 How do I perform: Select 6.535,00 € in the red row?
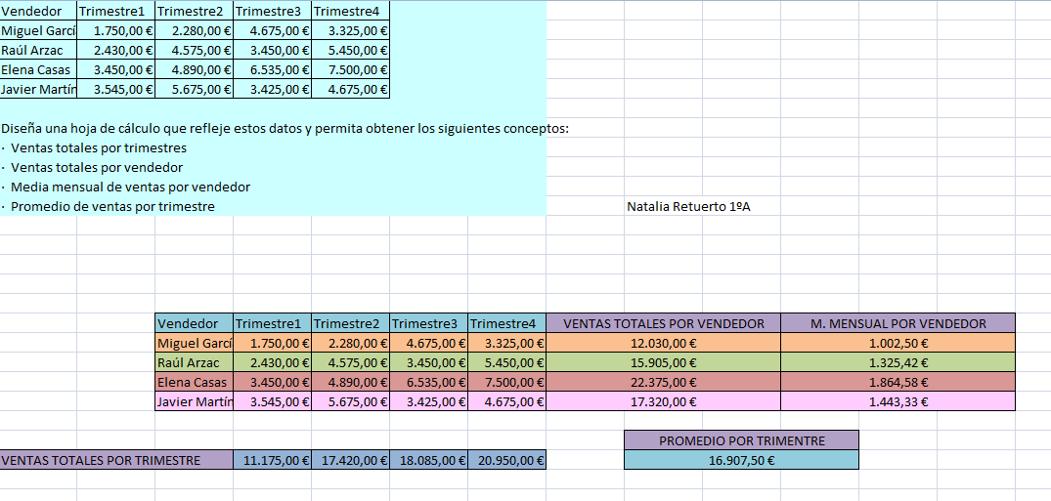429,383
